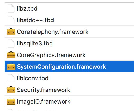Click the Security.framework toolbox icon
134x111 pixels.
tap(11, 90)
